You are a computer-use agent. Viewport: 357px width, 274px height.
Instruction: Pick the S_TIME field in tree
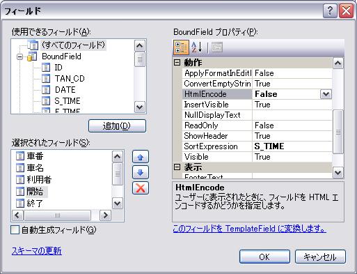(x=68, y=101)
